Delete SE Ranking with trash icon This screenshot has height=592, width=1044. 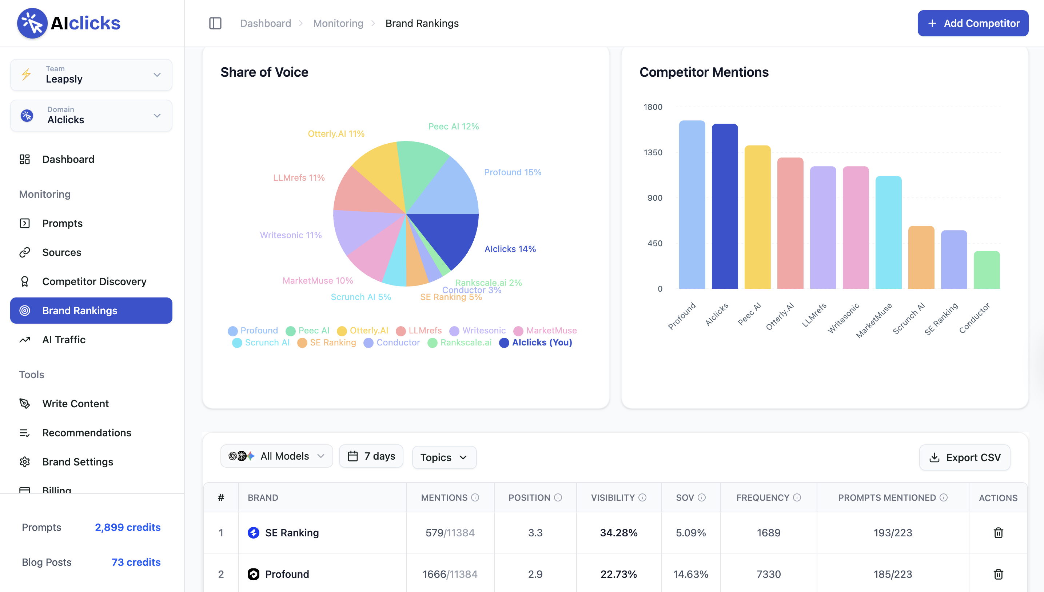(x=998, y=533)
